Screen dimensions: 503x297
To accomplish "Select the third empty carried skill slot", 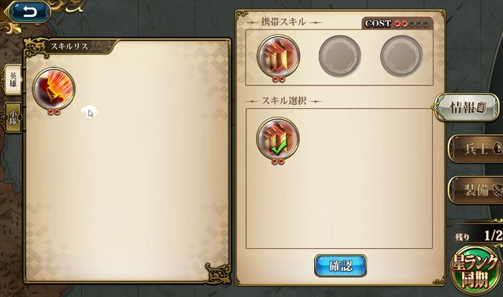I will [x=401, y=57].
